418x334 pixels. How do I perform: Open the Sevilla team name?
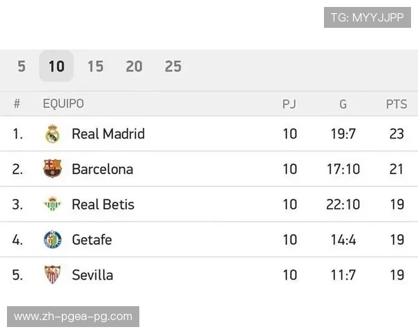pos(93,275)
